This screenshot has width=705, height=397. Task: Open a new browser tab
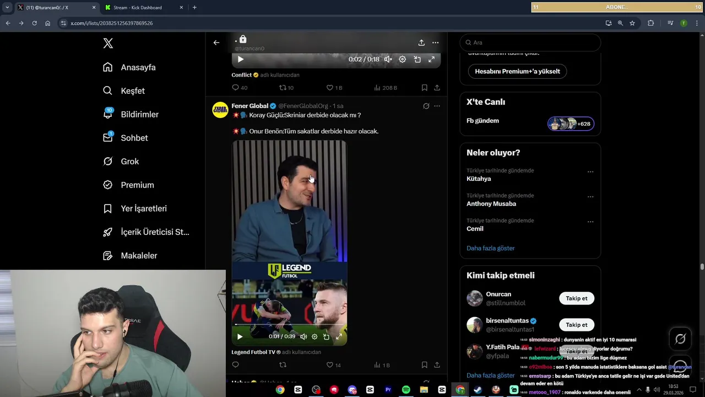(x=194, y=8)
